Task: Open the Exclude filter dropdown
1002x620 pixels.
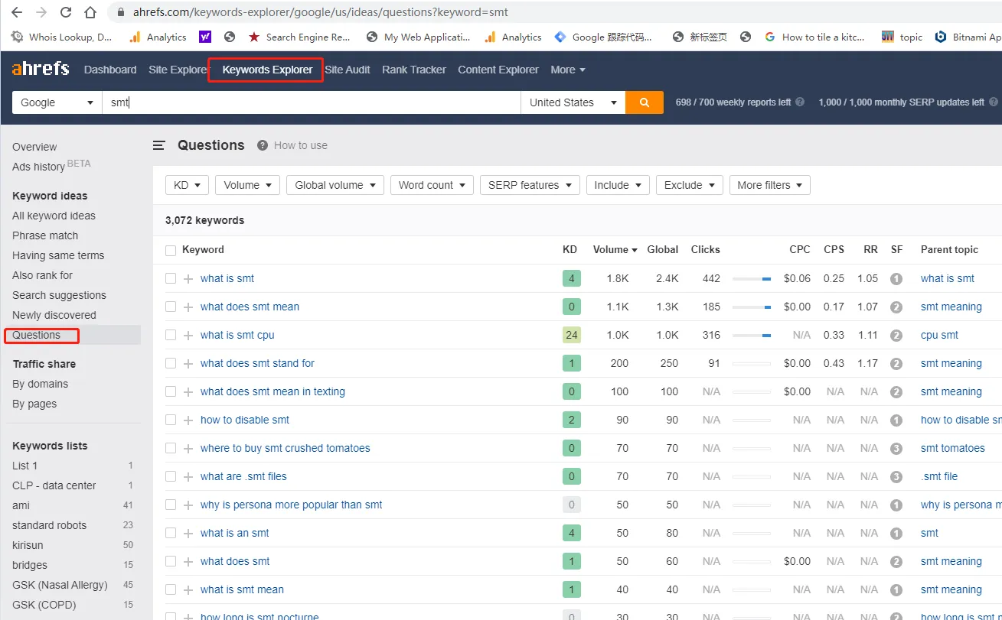Action: click(x=690, y=185)
